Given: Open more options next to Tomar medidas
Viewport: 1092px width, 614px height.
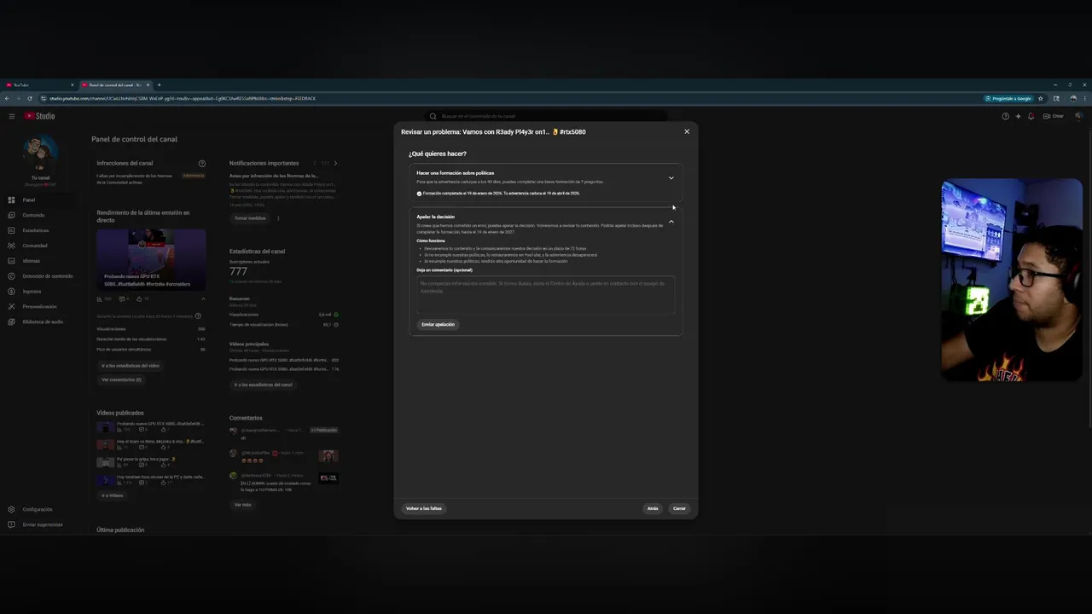Looking at the screenshot, I should pos(278,218).
